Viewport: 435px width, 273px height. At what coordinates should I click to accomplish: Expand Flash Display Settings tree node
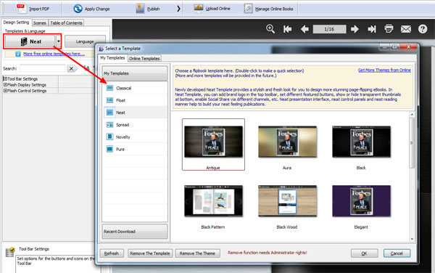coord(5,85)
